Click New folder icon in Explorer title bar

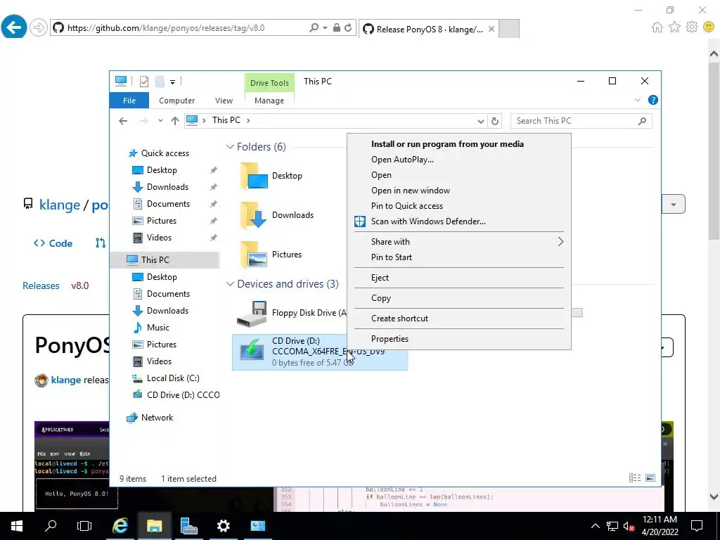pos(160,82)
